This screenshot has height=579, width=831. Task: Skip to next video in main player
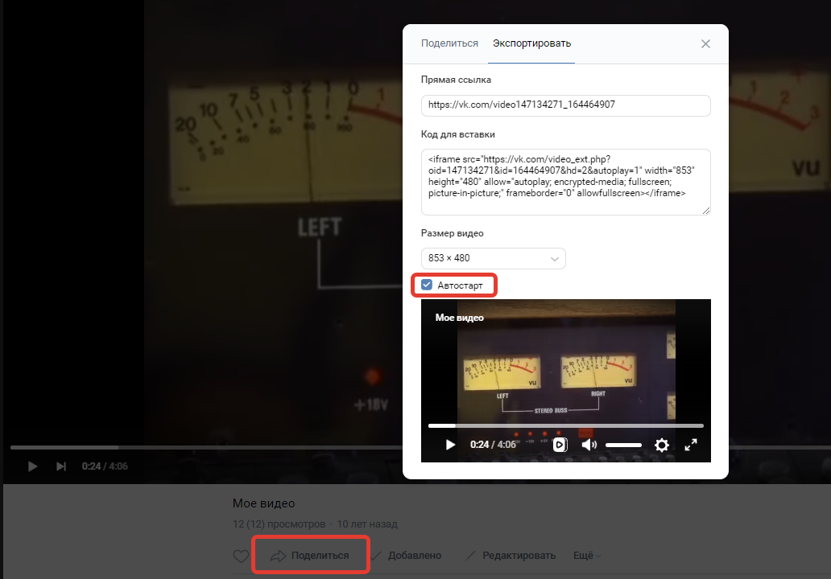click(61, 466)
